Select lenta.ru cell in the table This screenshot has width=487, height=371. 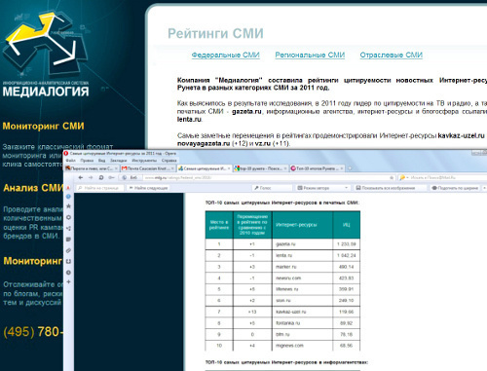tap(302, 255)
